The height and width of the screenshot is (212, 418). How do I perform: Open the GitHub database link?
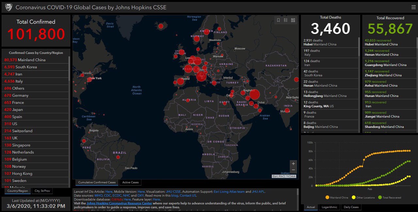117,200
